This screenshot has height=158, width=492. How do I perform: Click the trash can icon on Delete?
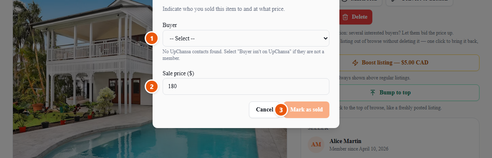[345, 17]
